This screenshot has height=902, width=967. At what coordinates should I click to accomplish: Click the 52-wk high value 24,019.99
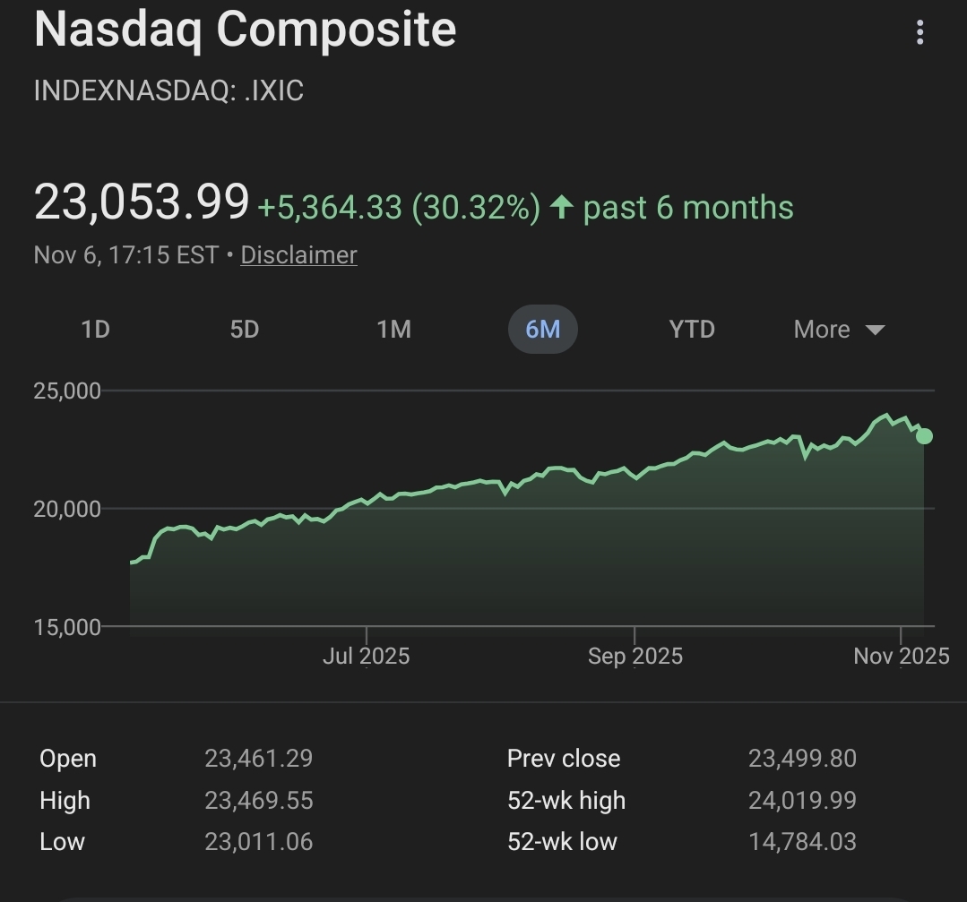coord(802,800)
